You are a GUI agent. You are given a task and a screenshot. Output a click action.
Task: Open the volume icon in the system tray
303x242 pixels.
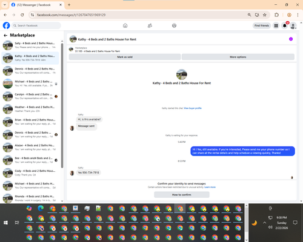(x=270, y=227)
